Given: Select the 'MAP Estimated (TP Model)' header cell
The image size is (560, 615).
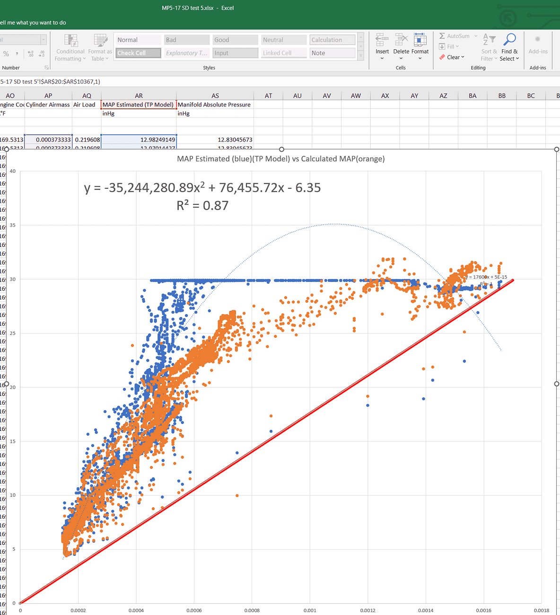Looking at the screenshot, I should (139, 105).
